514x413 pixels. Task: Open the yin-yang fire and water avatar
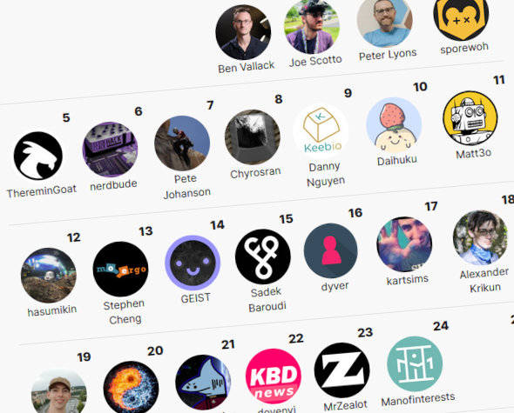pyautogui.click(x=132, y=389)
